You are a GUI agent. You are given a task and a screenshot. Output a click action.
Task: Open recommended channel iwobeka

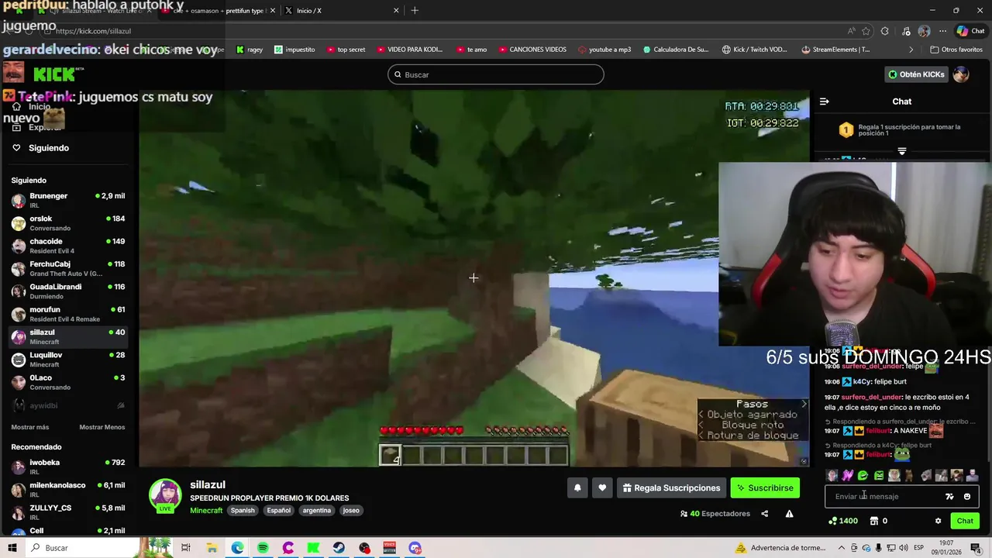[68, 467]
